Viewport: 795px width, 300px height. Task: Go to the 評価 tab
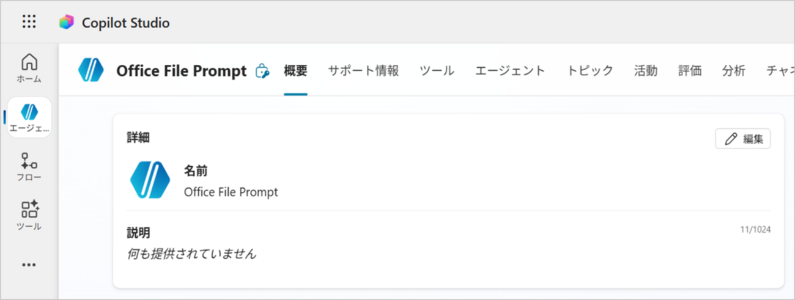[690, 71]
